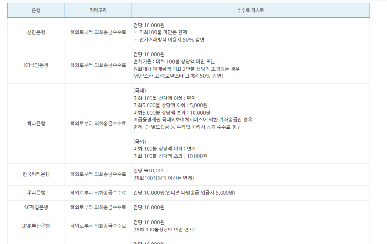Click 건당 ₩10,000 in 한국씨티은행 row
This screenshot has height=244, width=387.
tap(149, 171)
